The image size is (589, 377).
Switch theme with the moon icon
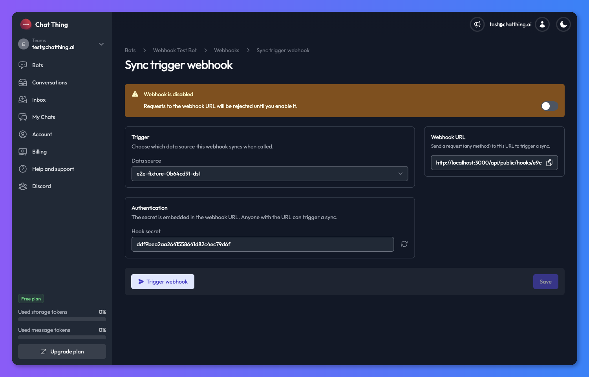click(x=563, y=24)
